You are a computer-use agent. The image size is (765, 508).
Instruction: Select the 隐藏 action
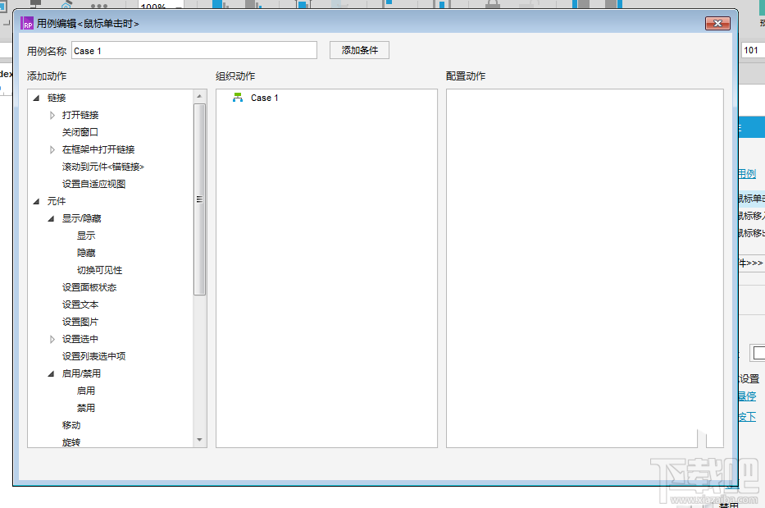[x=86, y=253]
